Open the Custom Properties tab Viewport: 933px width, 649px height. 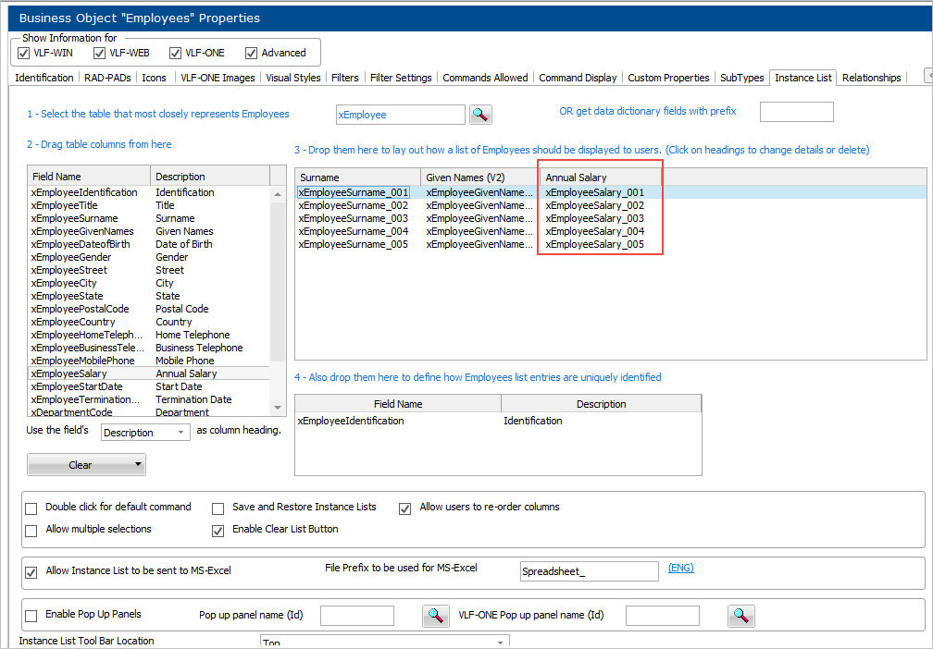tap(668, 78)
